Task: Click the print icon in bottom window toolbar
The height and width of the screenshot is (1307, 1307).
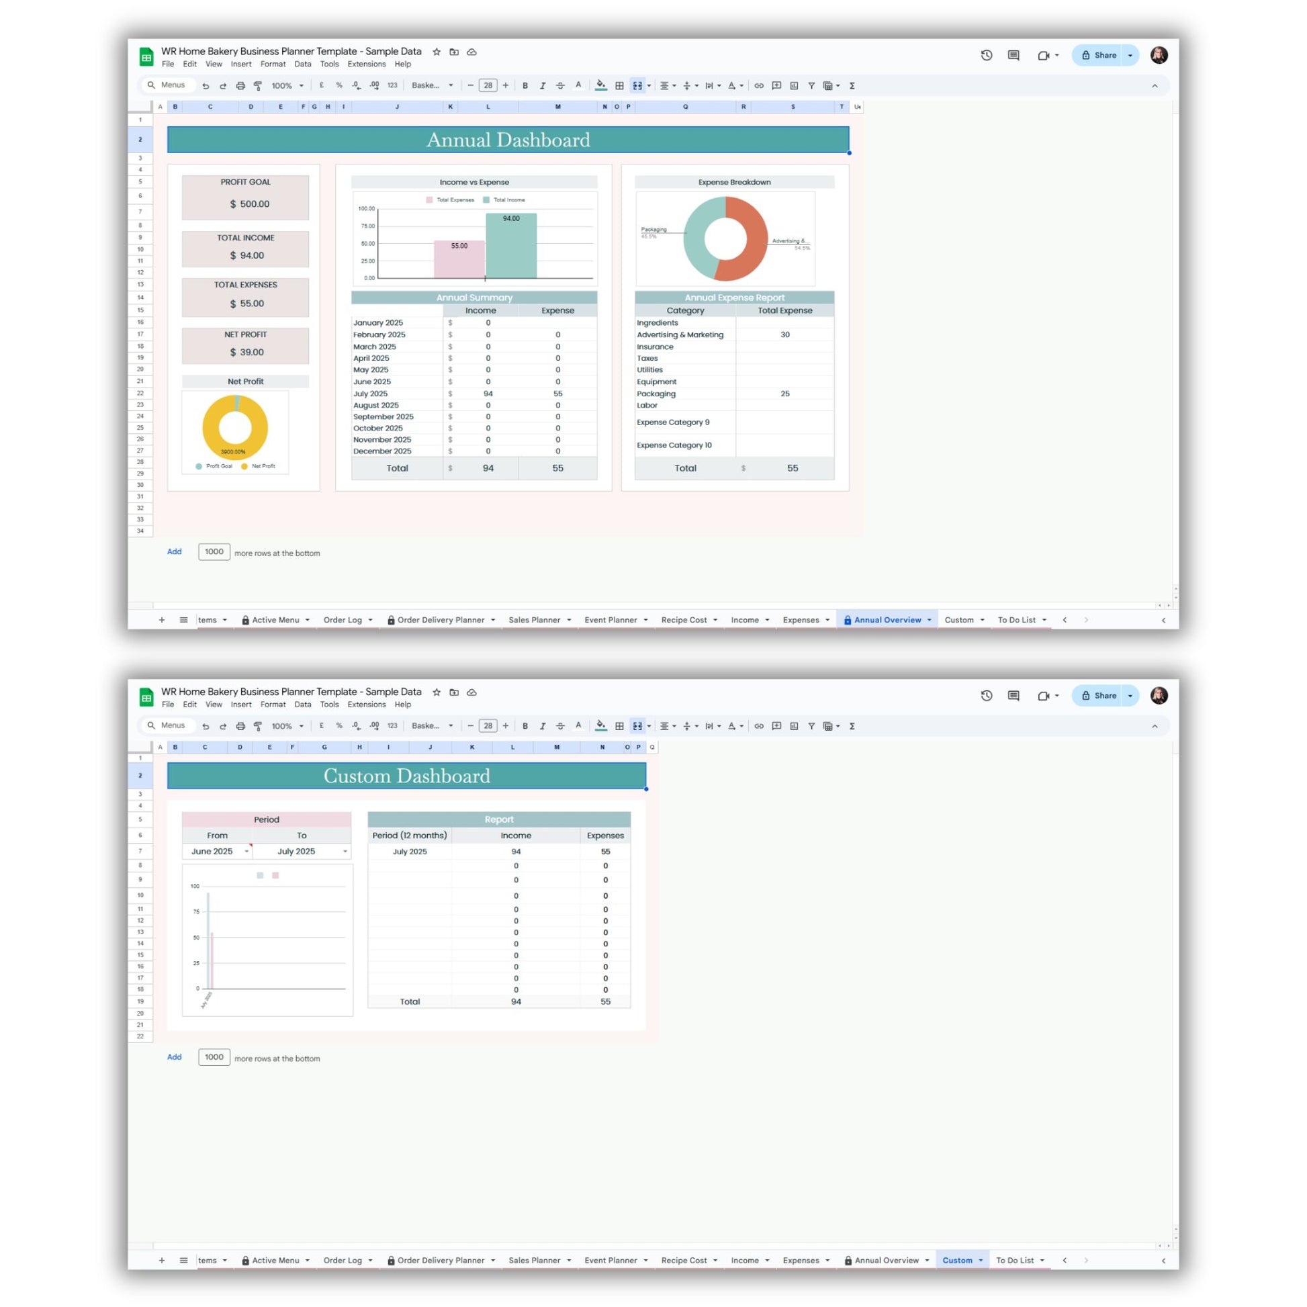Action: point(240,726)
